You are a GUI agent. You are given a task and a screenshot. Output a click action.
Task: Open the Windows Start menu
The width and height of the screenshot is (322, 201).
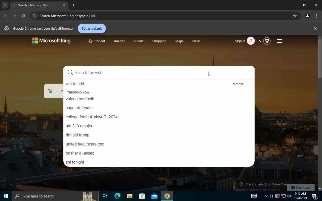pos(6,196)
